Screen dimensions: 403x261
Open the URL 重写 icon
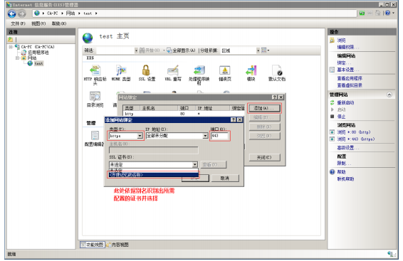tap(173, 70)
